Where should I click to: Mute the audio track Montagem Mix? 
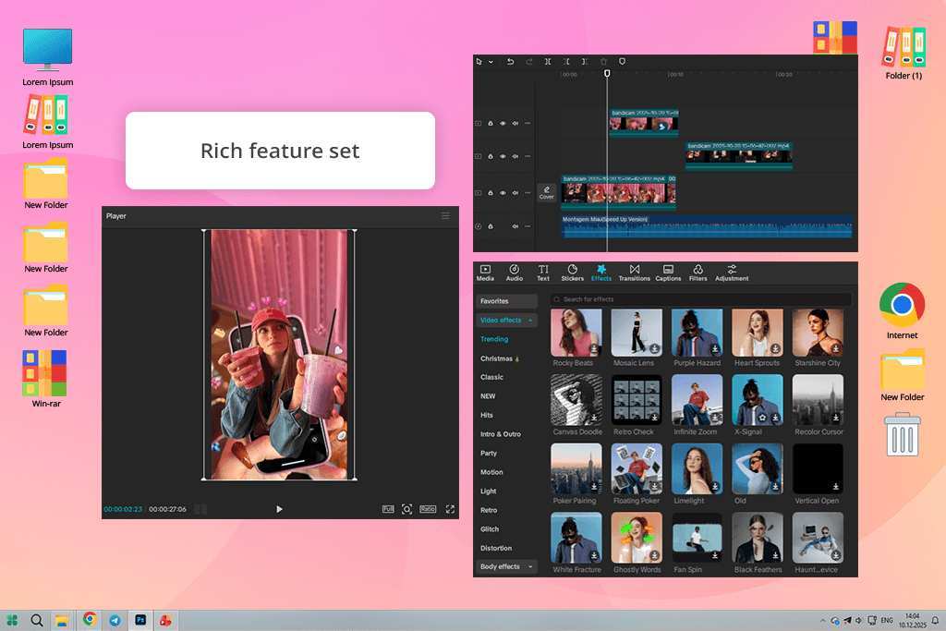(x=515, y=226)
